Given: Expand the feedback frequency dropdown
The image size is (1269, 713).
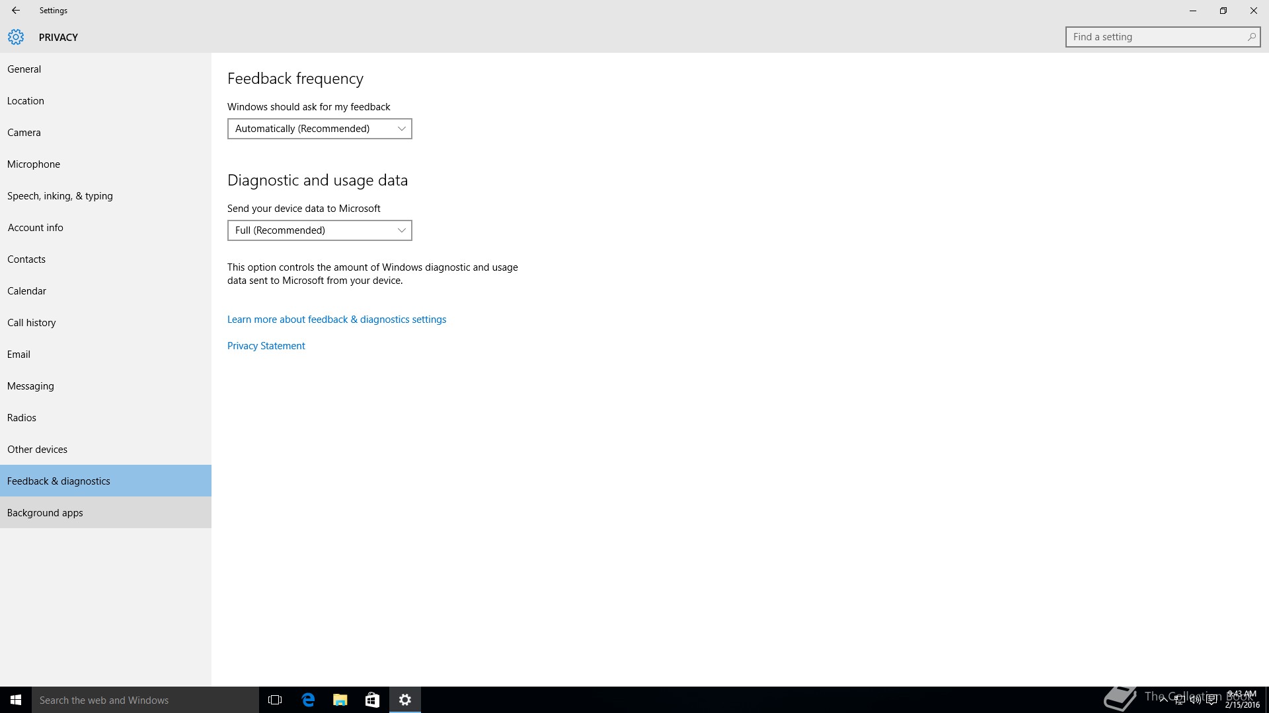Looking at the screenshot, I should click(320, 129).
